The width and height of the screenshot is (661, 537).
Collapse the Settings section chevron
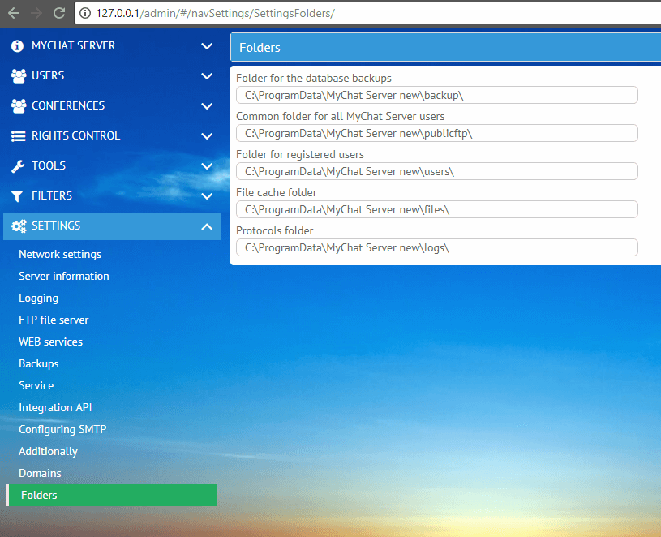[207, 226]
